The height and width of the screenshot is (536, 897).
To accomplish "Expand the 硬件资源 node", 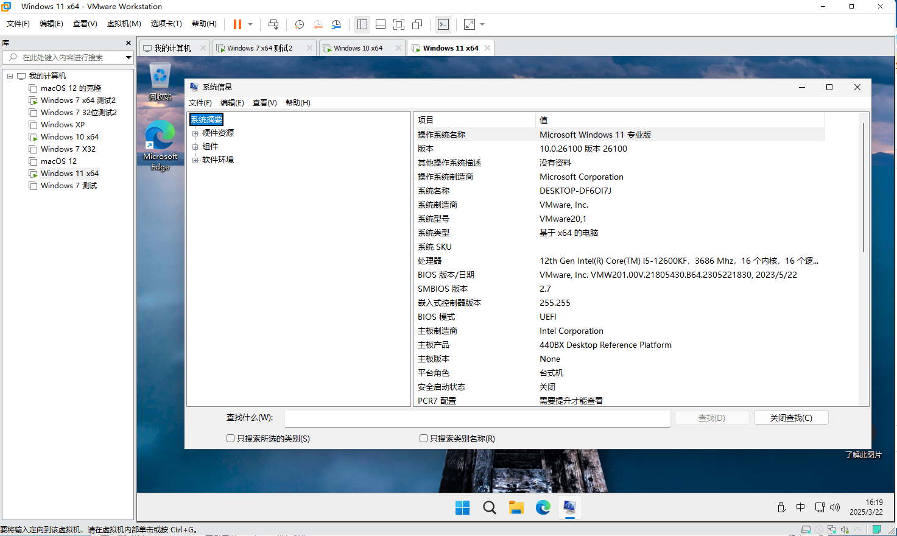I will (195, 133).
